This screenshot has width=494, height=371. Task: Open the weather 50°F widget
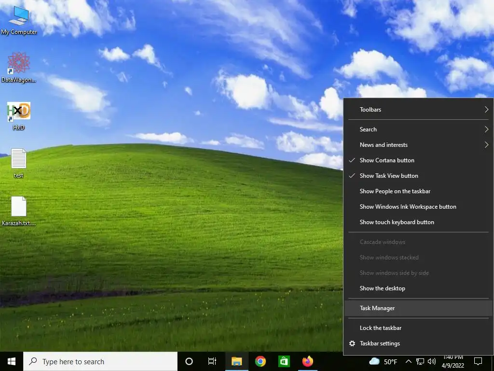[383, 361]
